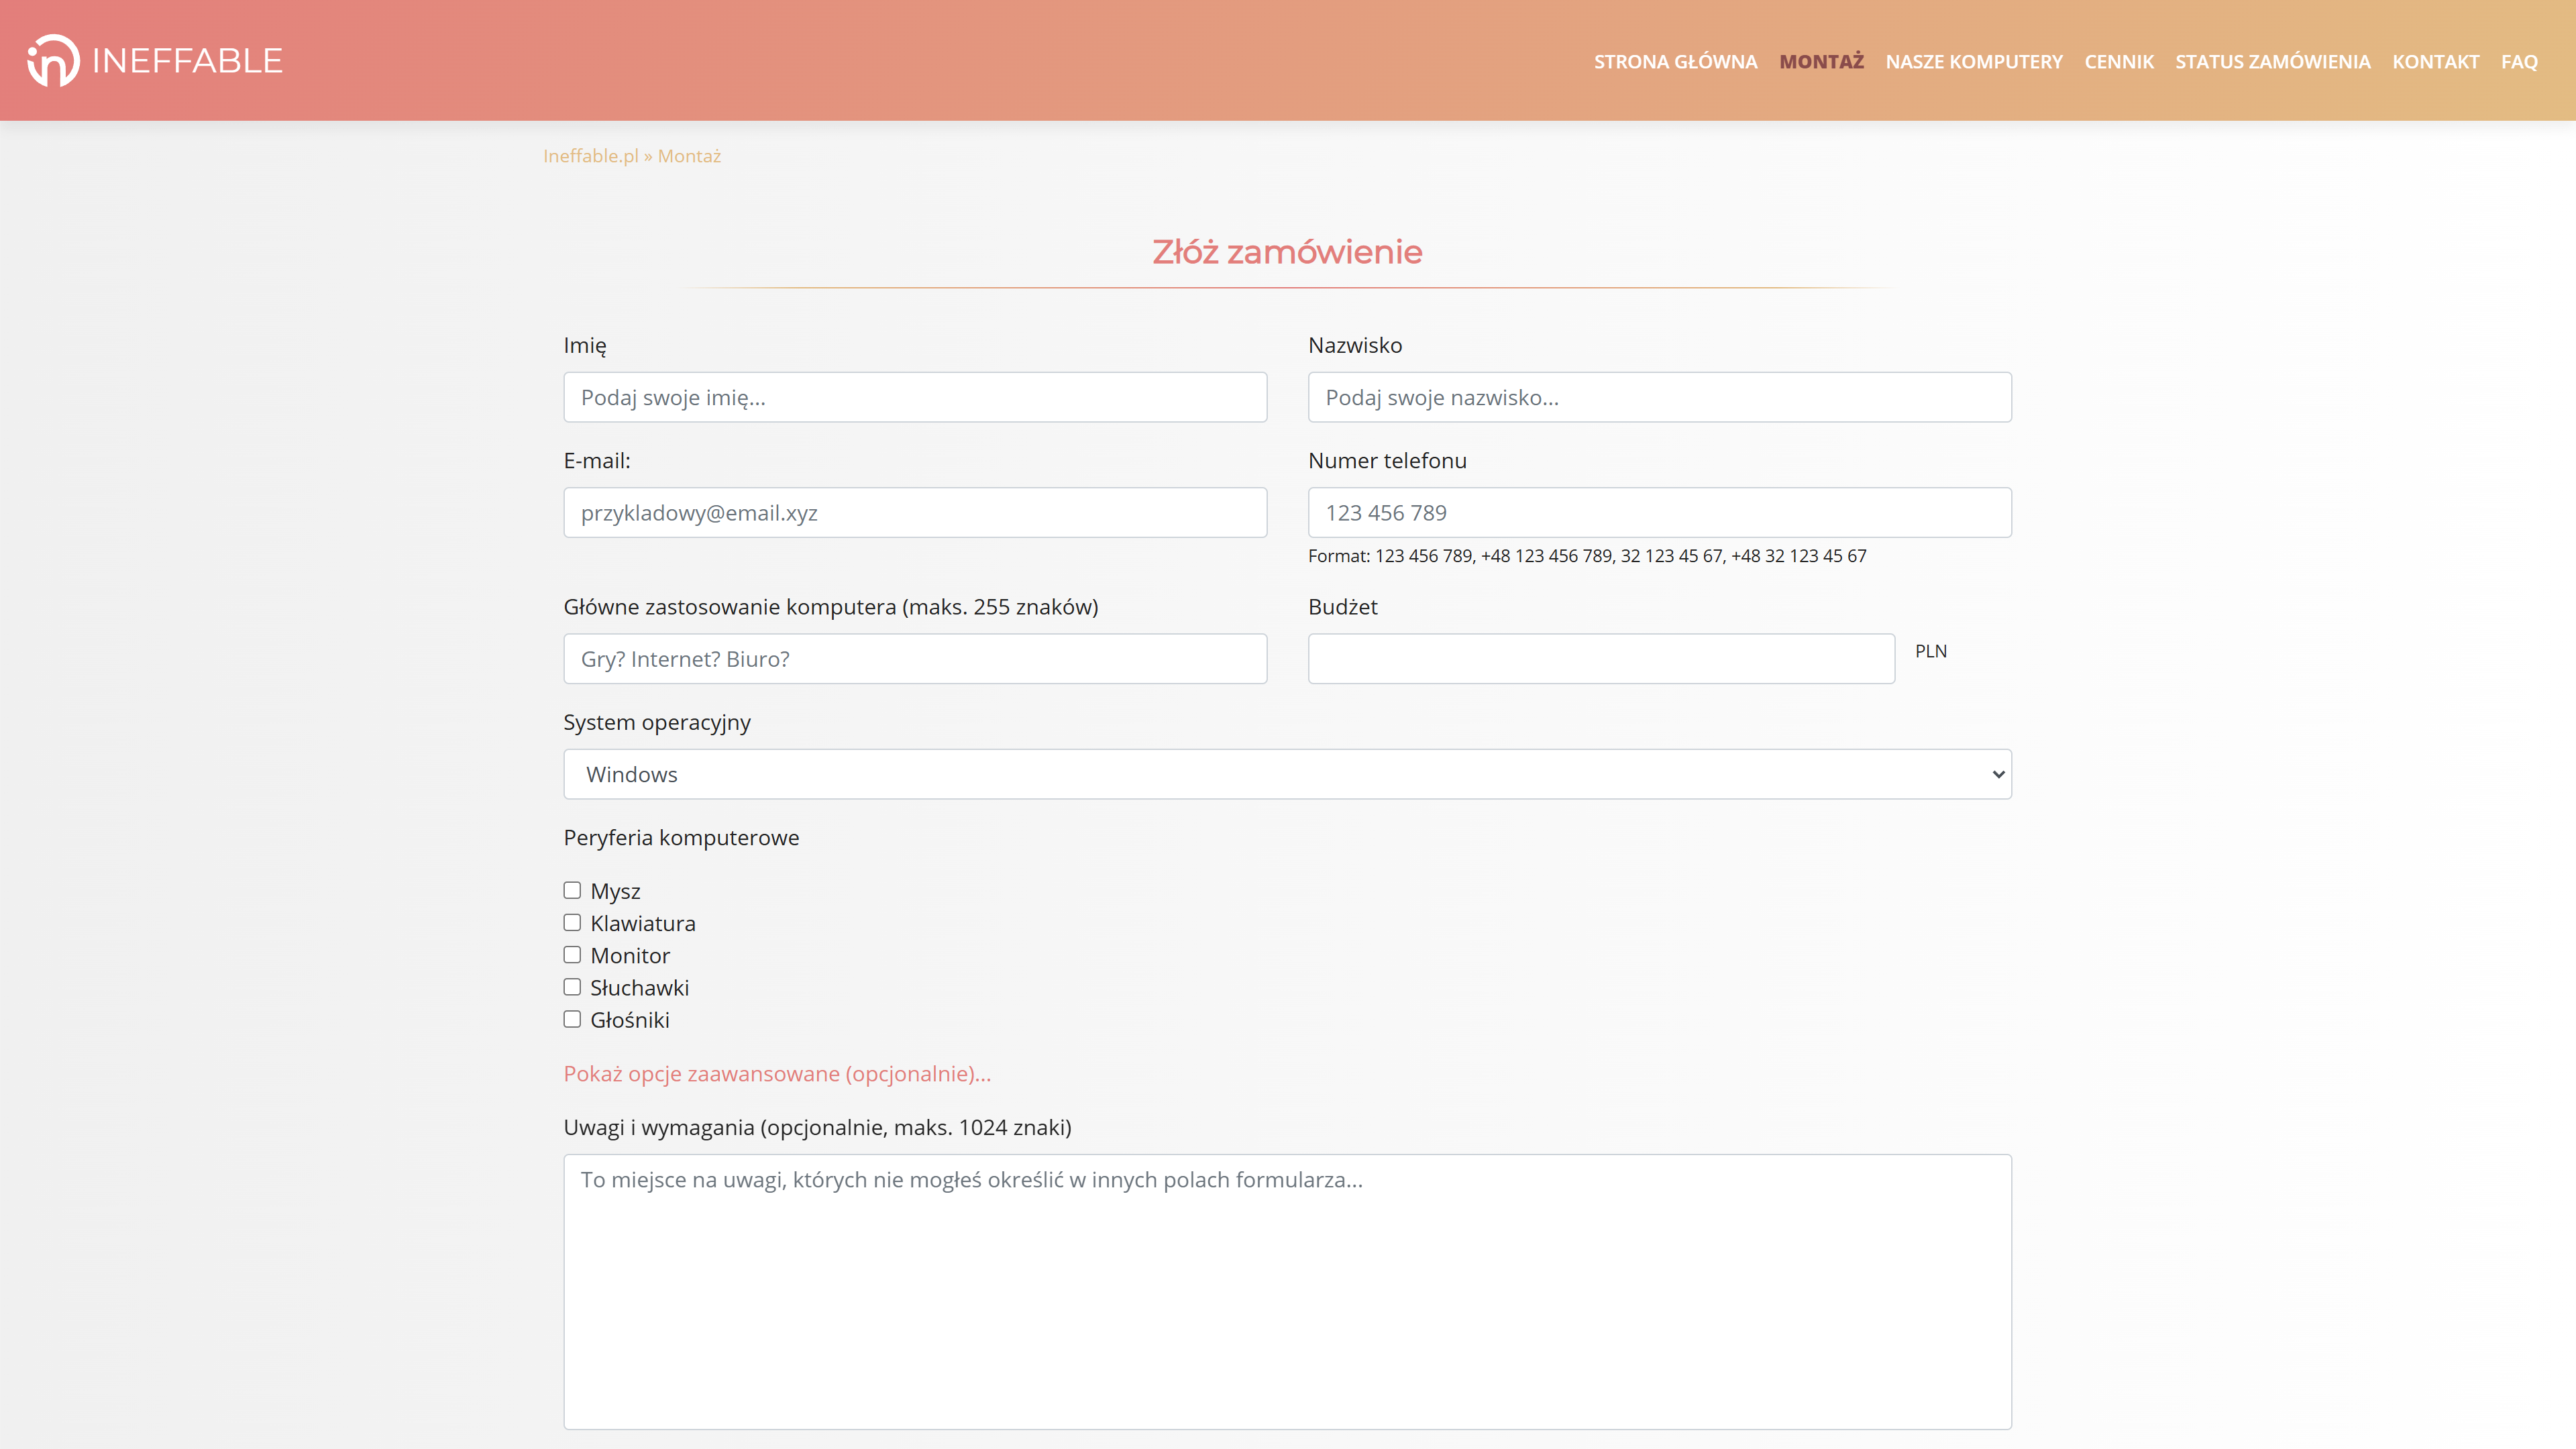
Task: Check the Mysz peripheral checkbox
Action: coord(572,890)
